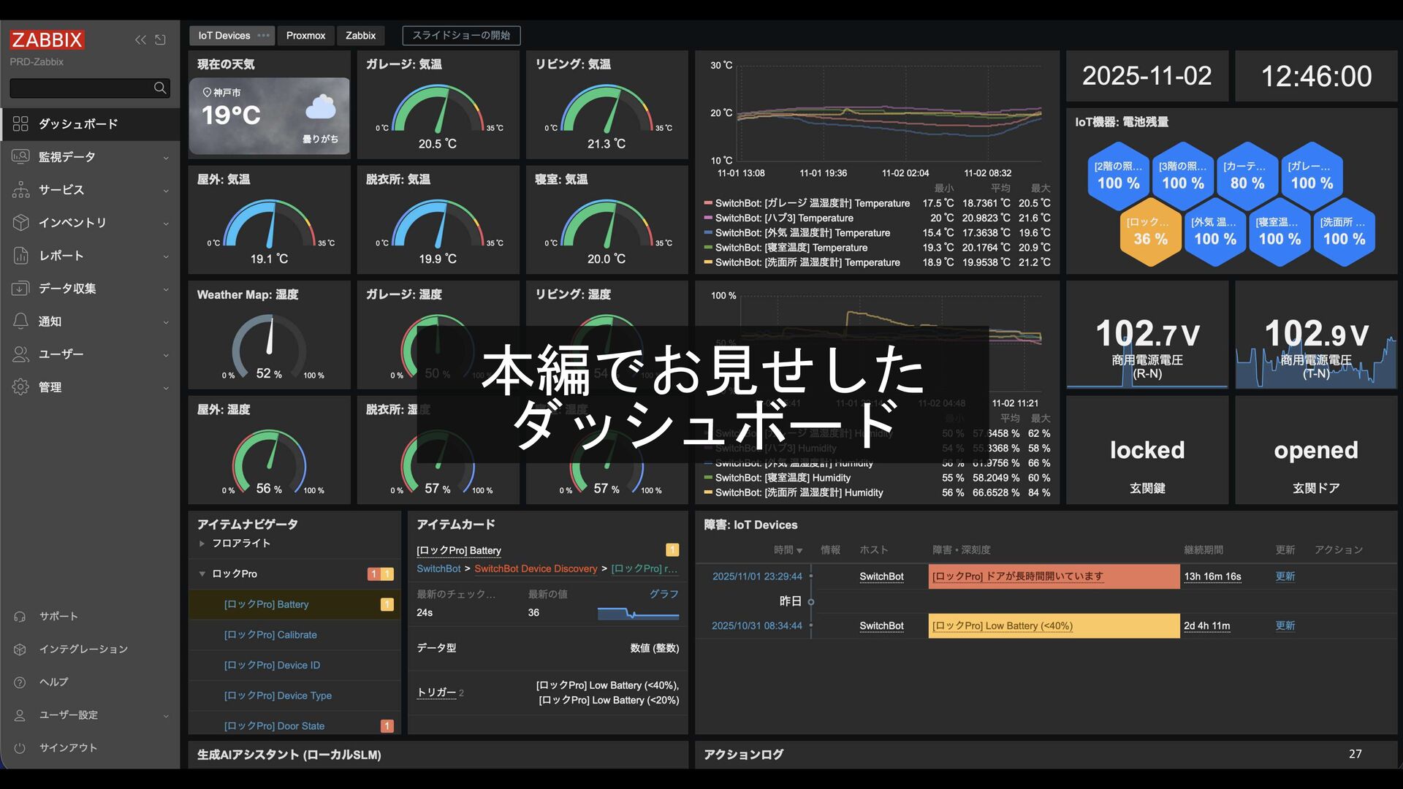Open the インベントリ cube icon

pos(20,223)
